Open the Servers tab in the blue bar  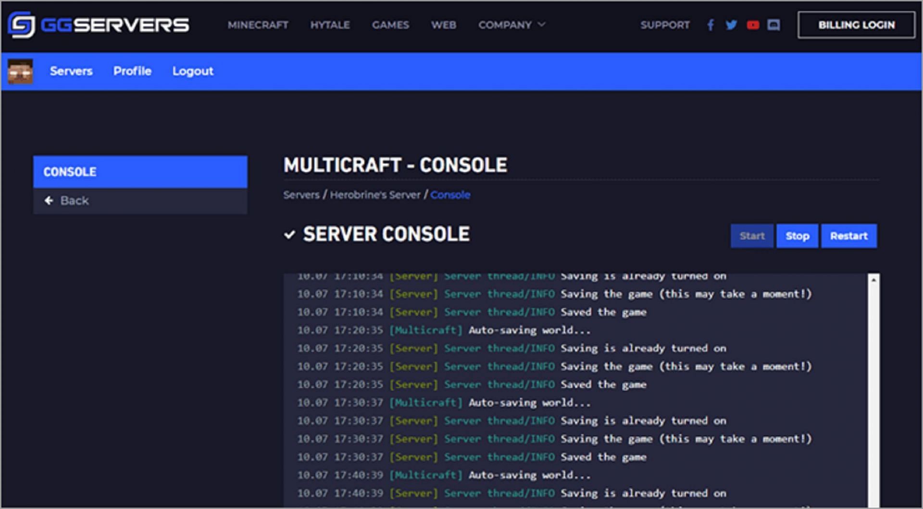coord(71,71)
